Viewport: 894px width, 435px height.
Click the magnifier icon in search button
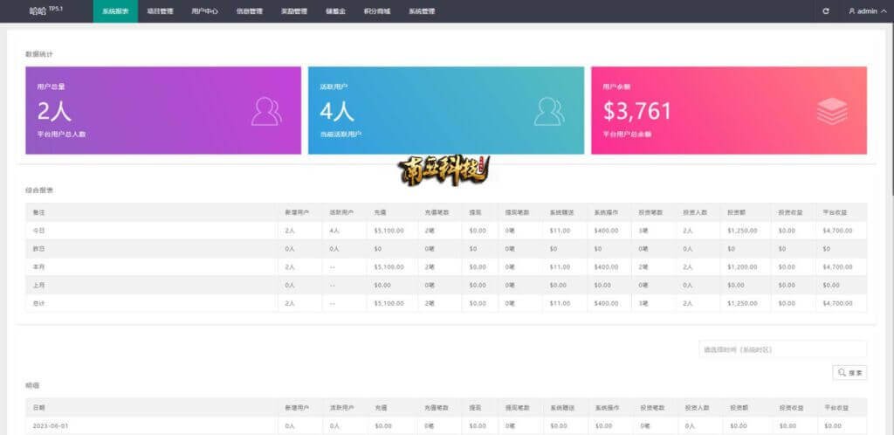842,373
